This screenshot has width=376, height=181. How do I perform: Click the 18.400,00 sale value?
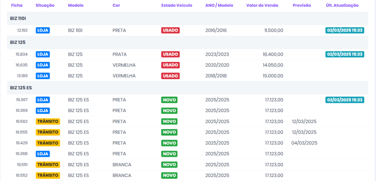click(x=273, y=54)
